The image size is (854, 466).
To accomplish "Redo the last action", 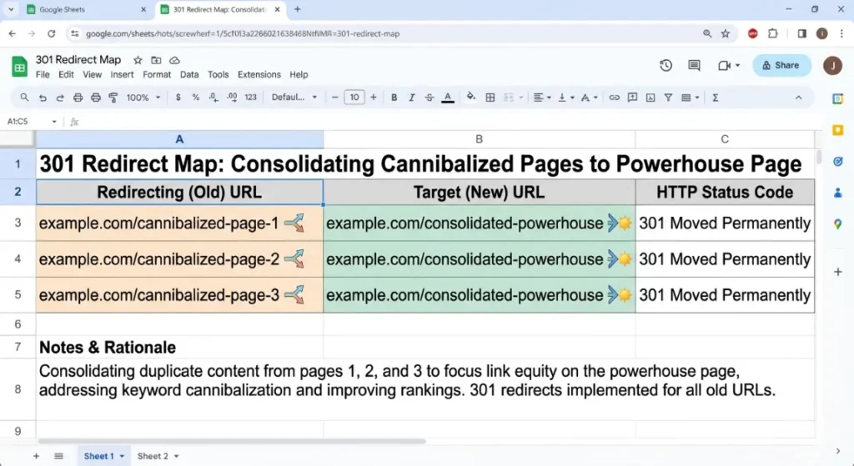I will point(60,98).
